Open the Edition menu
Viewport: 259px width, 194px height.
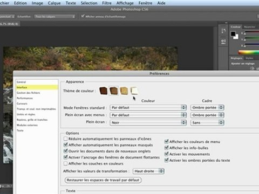(21, 3)
